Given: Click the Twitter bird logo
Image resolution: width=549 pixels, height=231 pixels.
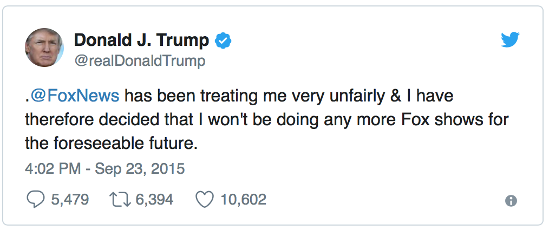Looking at the screenshot, I should [511, 39].
